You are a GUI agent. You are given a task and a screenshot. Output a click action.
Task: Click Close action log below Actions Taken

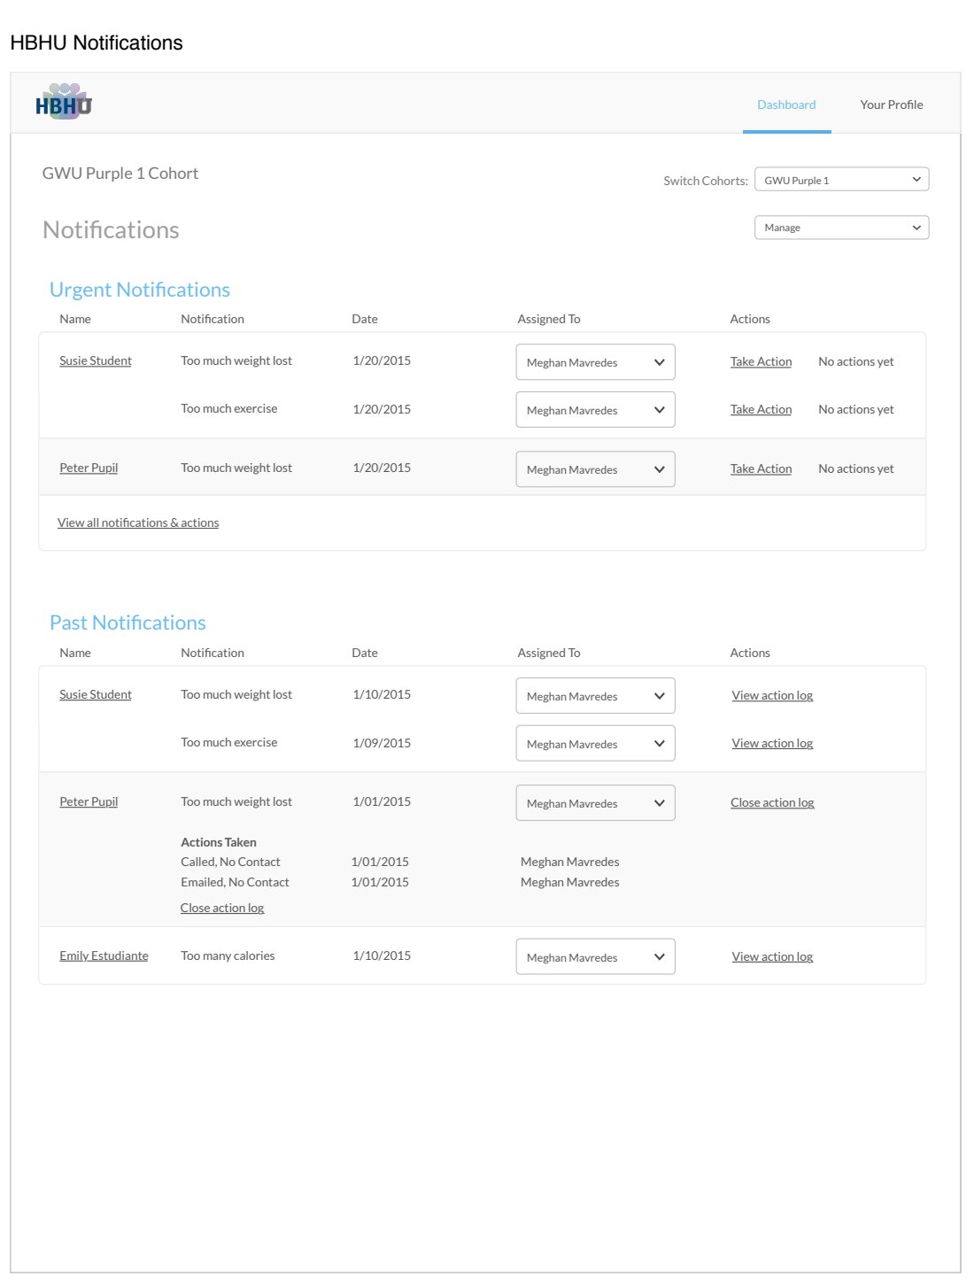click(222, 908)
